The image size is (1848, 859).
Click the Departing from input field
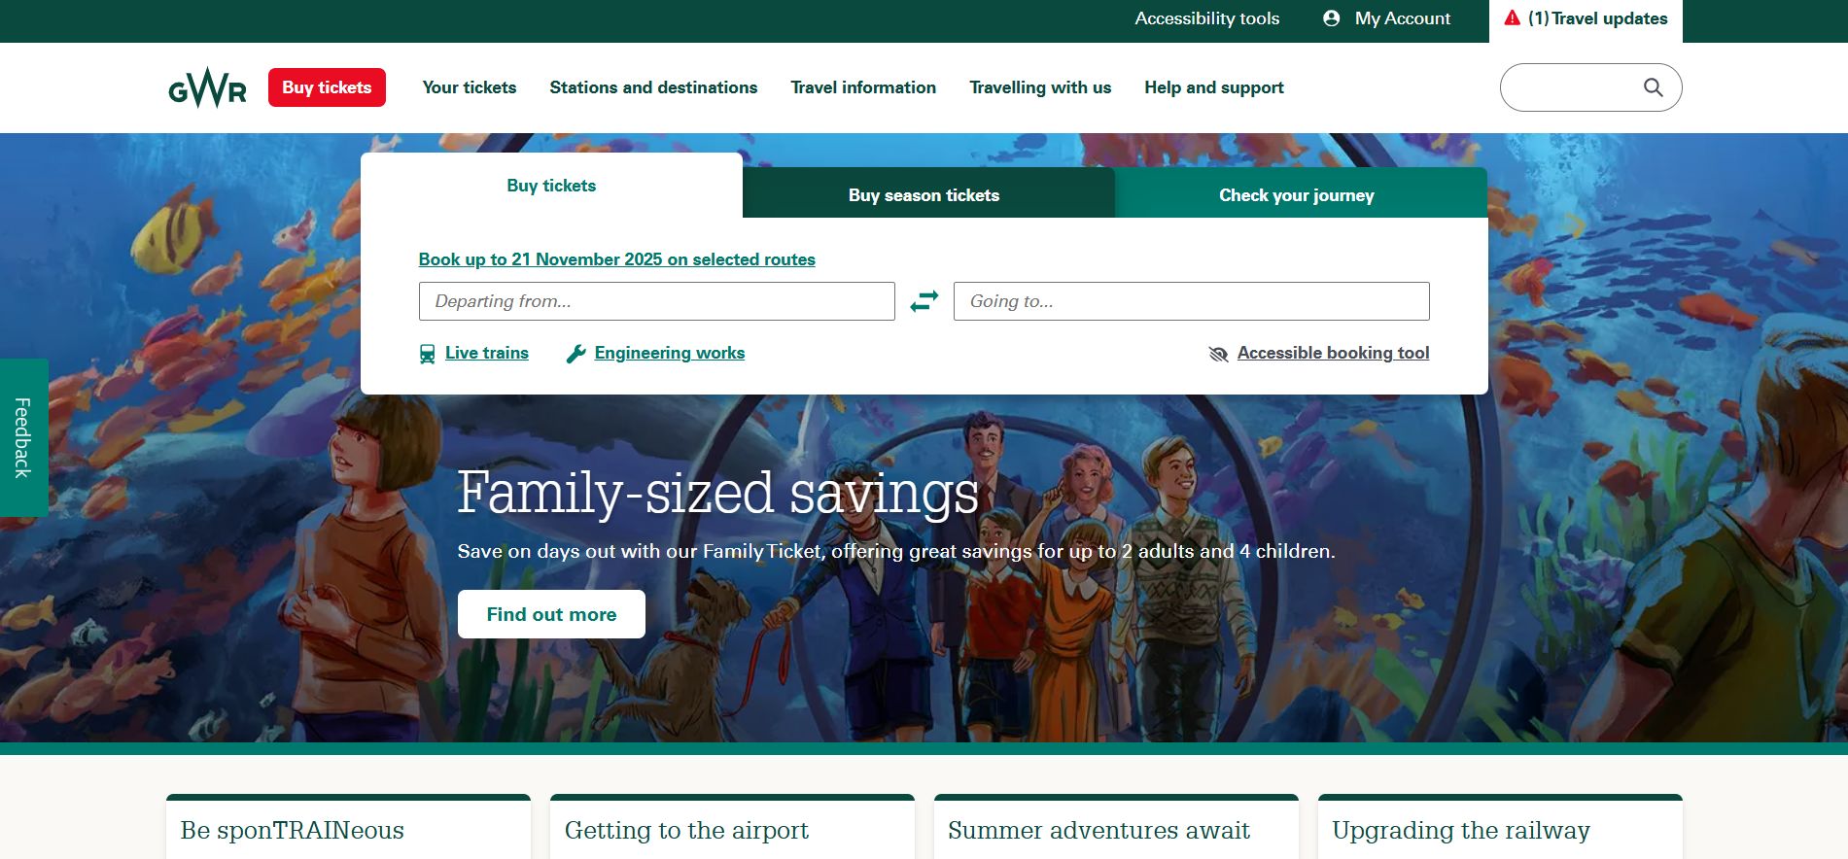click(656, 301)
